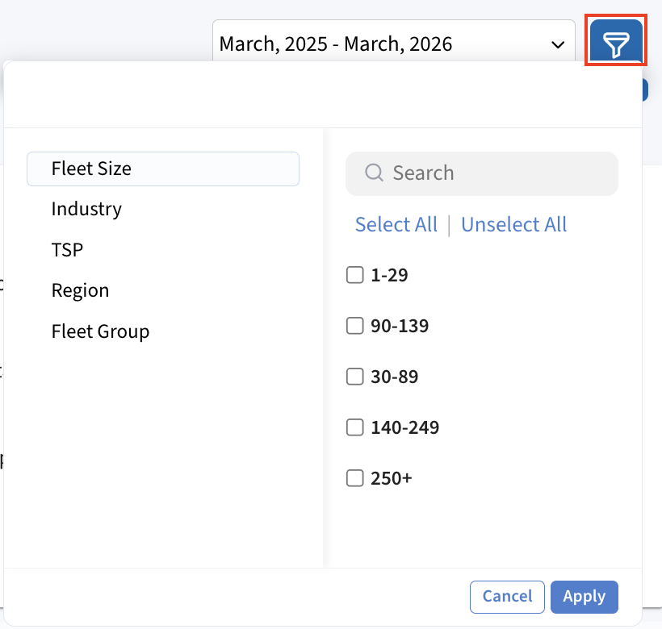Click the magnifier icon in Search
This screenshot has width=662, height=629.
374,173
